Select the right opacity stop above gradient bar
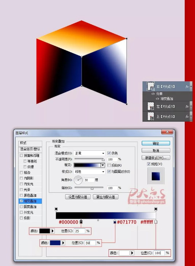The height and width of the screenshot is (266, 195). pos(156,209)
